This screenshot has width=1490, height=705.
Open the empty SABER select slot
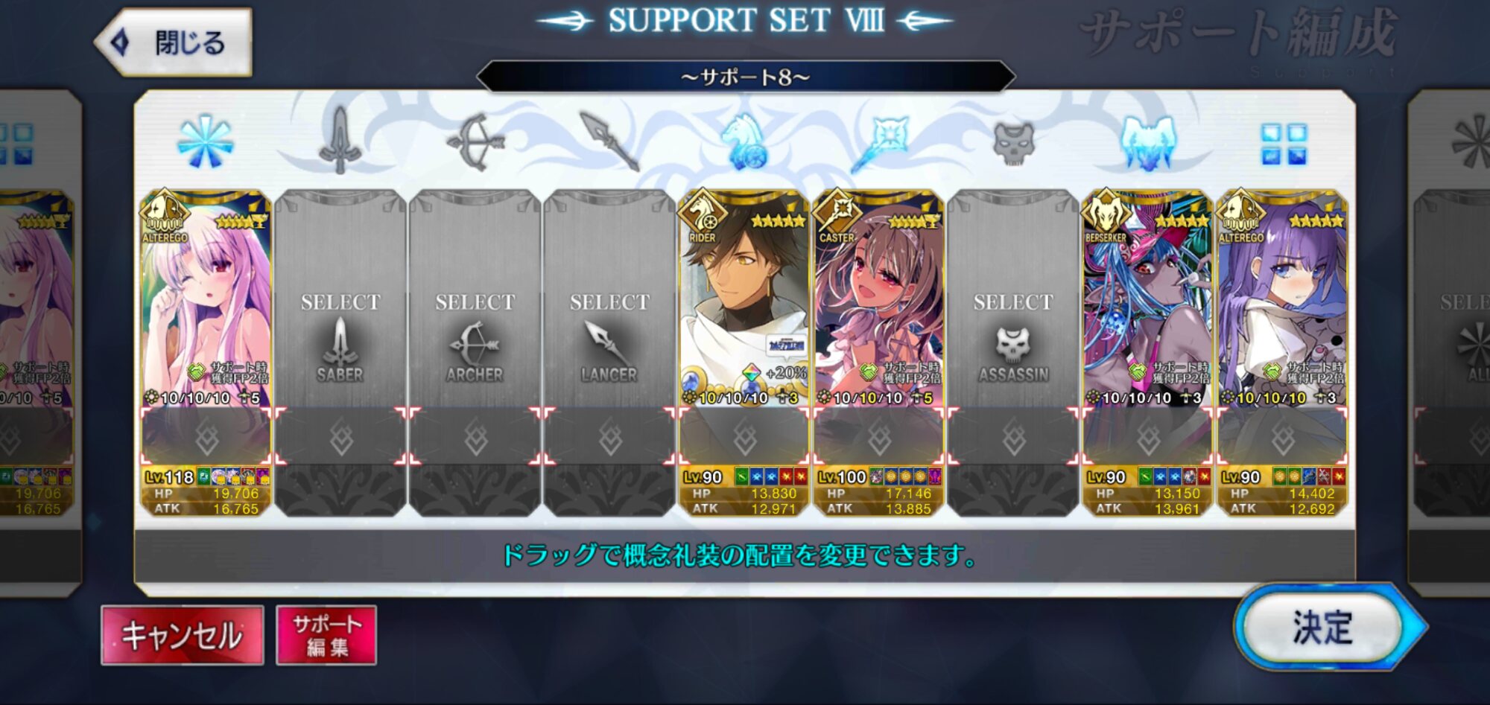340,352
